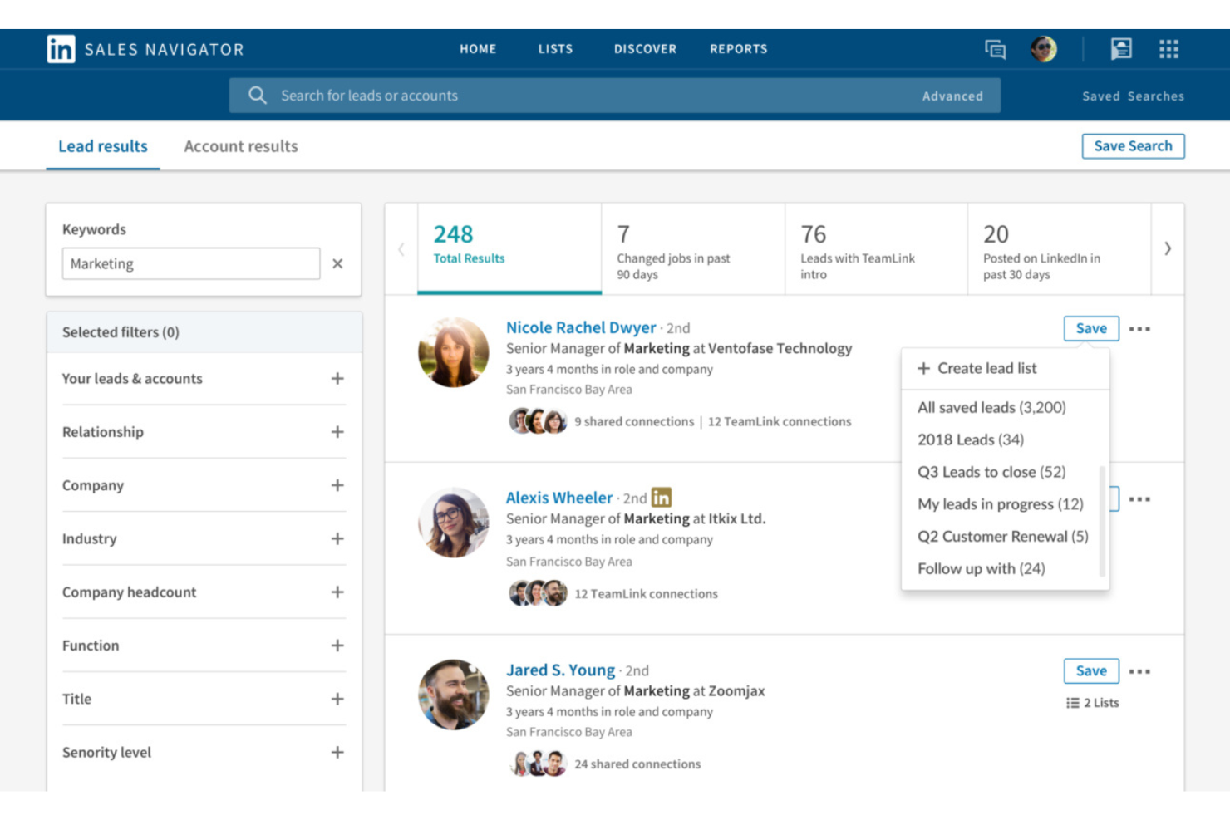Filter by 7 Changed jobs in past 90 days
Viewport: 1230px width, 820px height.
tap(693, 248)
